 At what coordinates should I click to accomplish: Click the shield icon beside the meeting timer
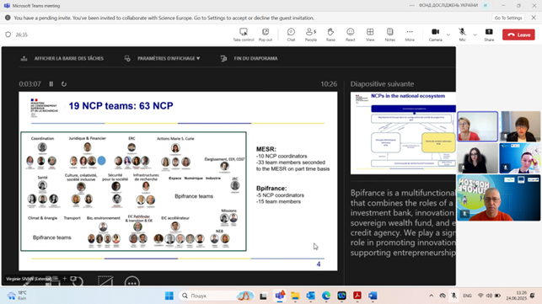[8, 35]
